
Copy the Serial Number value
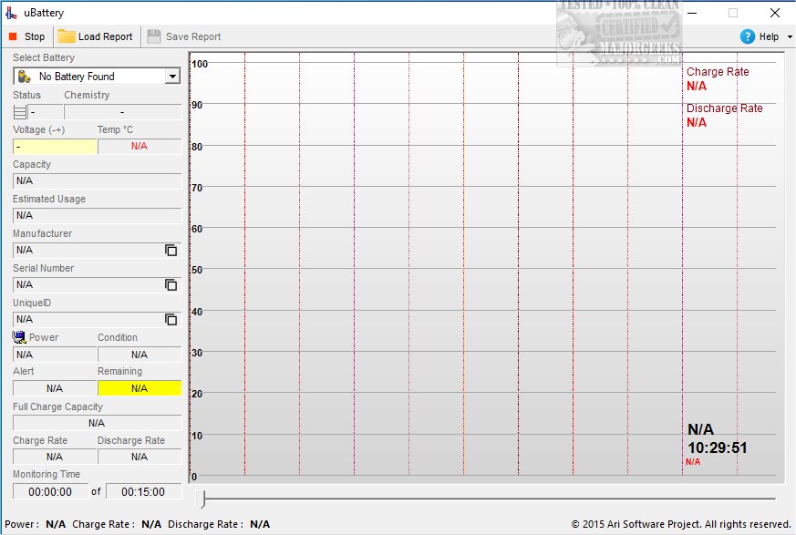coord(171,284)
